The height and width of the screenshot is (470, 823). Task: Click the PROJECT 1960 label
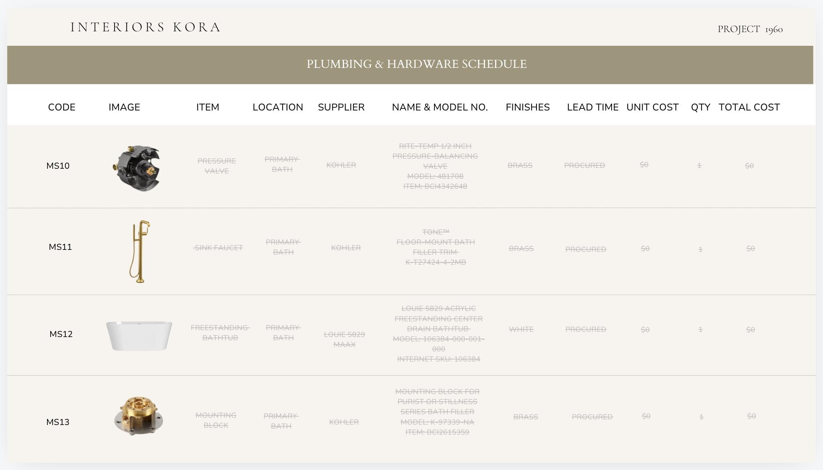750,29
